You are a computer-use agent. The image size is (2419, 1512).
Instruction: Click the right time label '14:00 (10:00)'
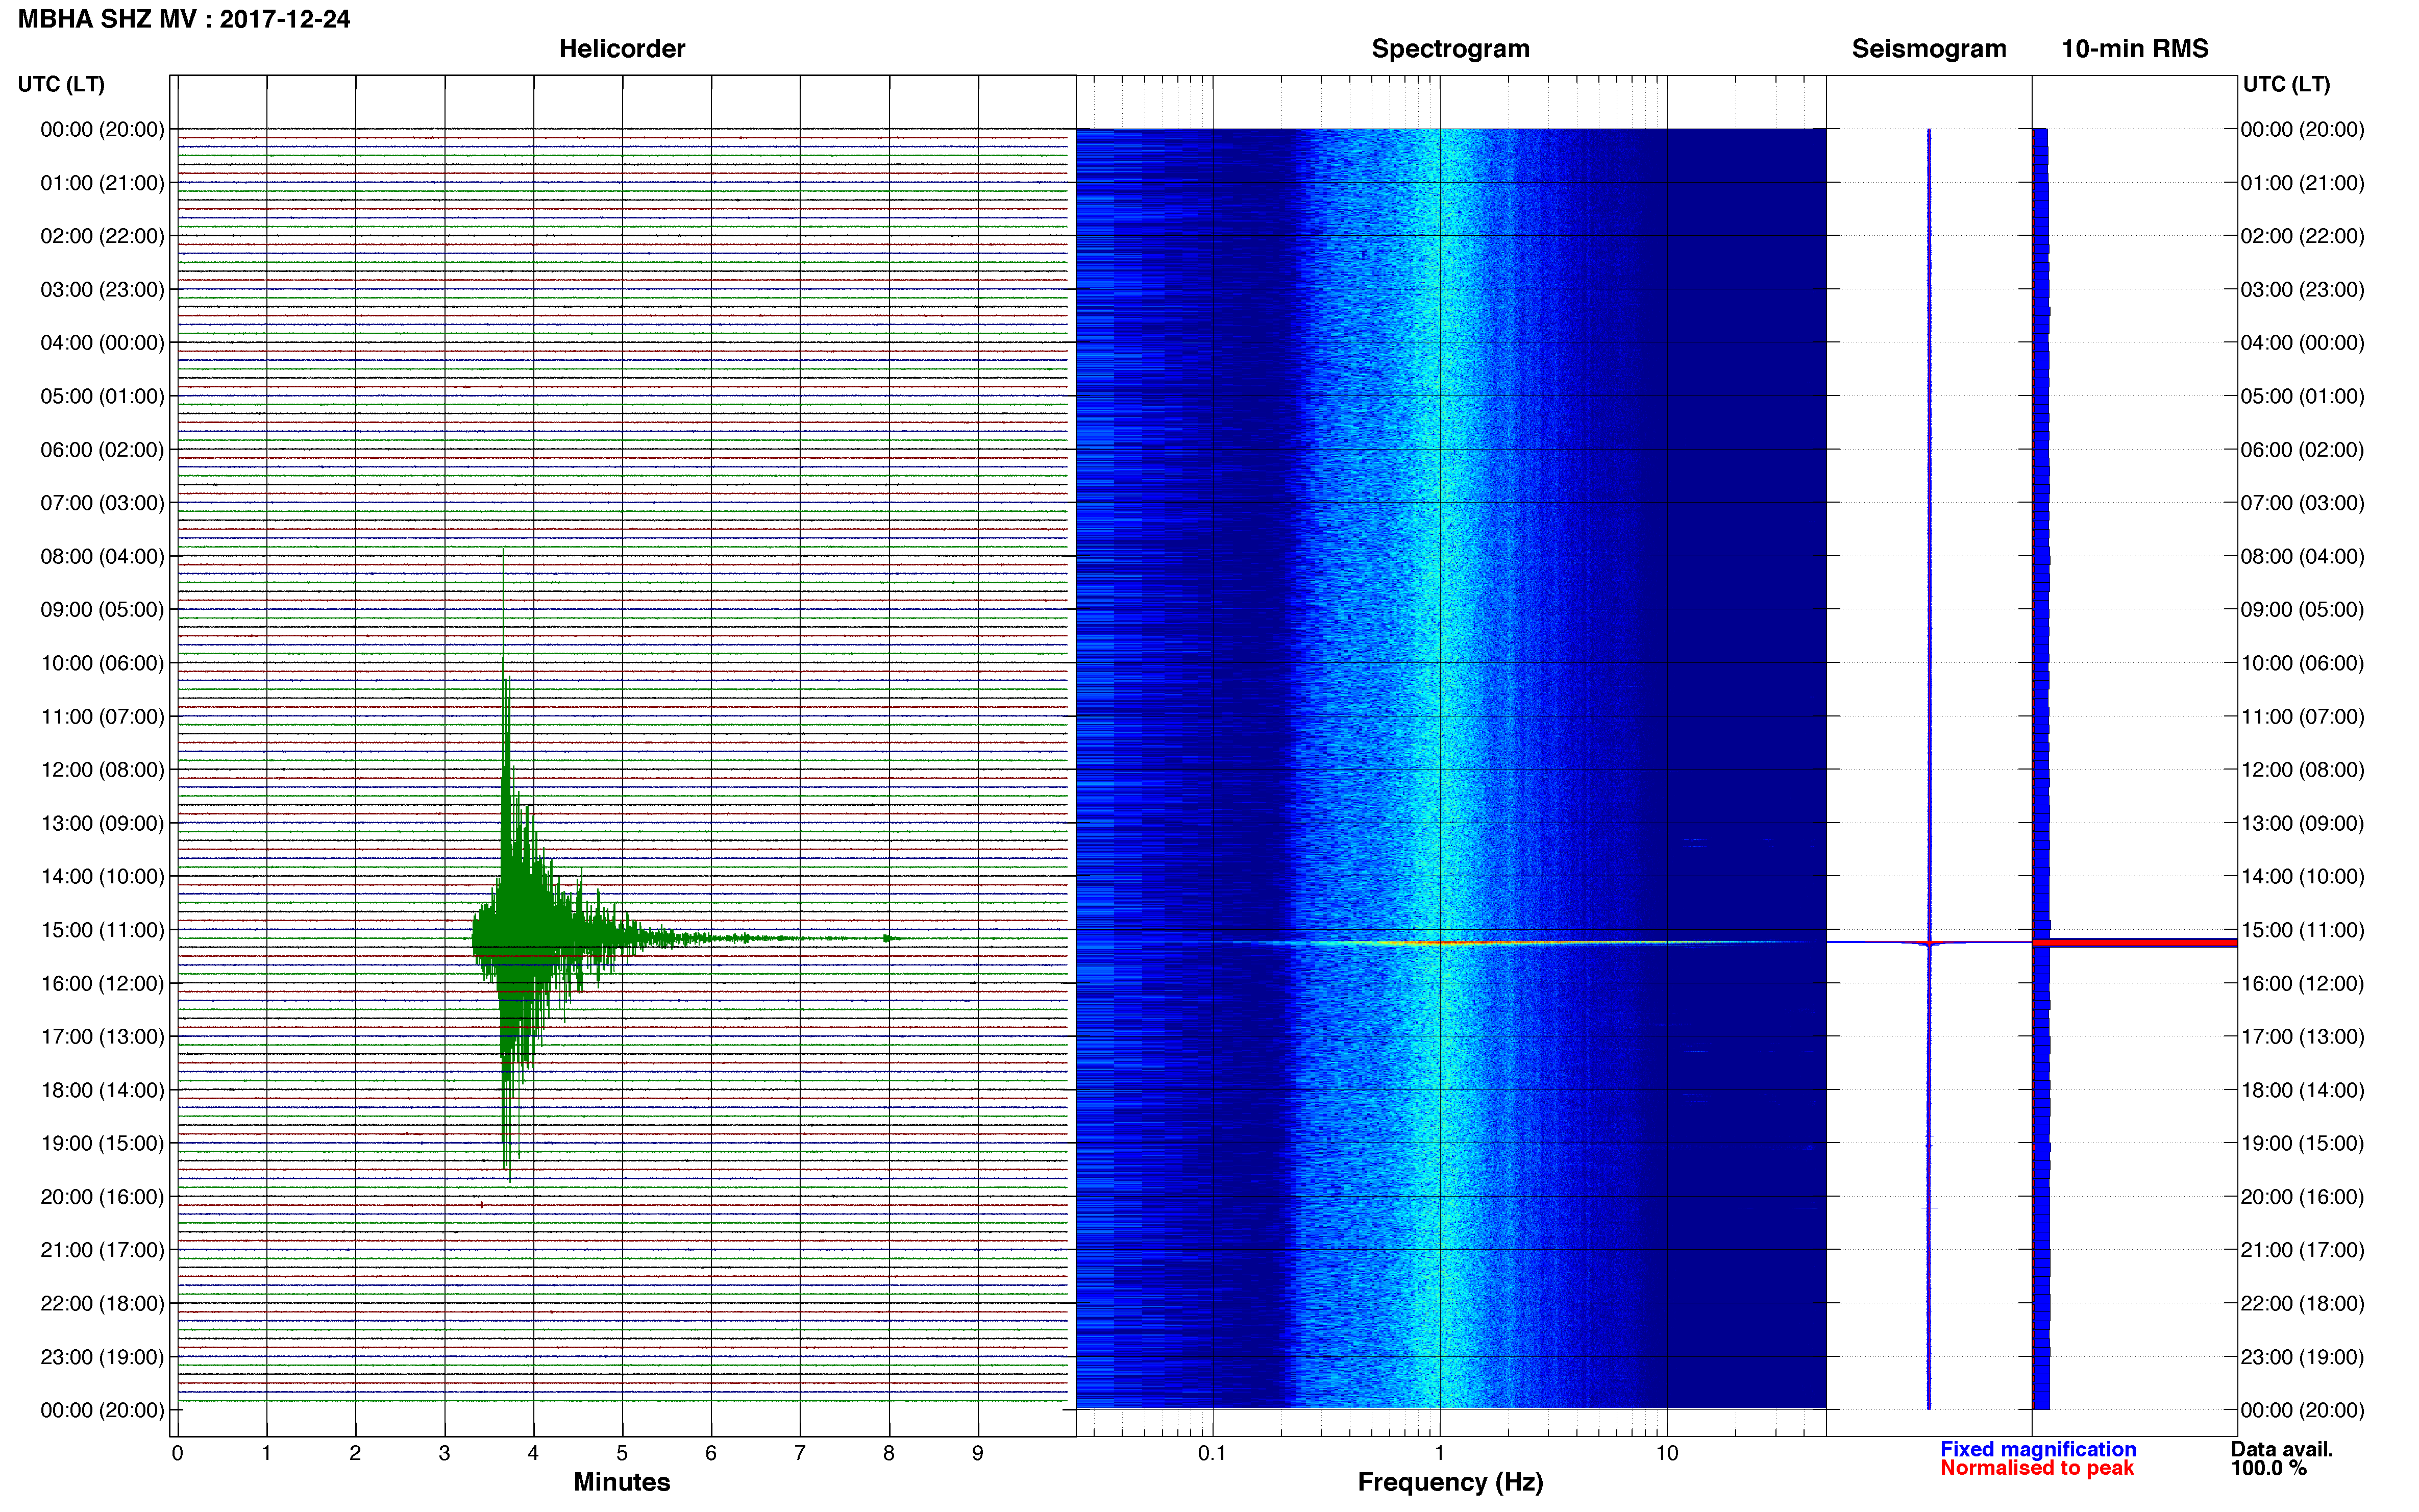tap(2303, 877)
